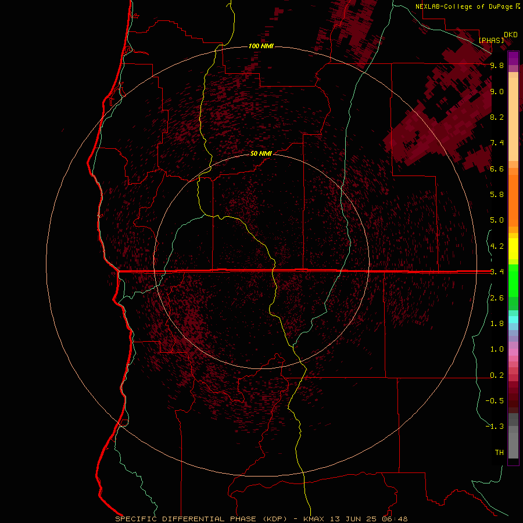The width and height of the screenshot is (523, 523).
Task: Click the Specific Differential Phase (KDP) title text
Action: point(201,519)
